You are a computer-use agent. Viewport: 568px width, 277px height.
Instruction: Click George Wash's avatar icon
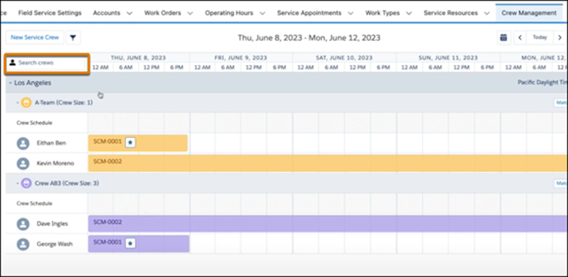click(23, 244)
